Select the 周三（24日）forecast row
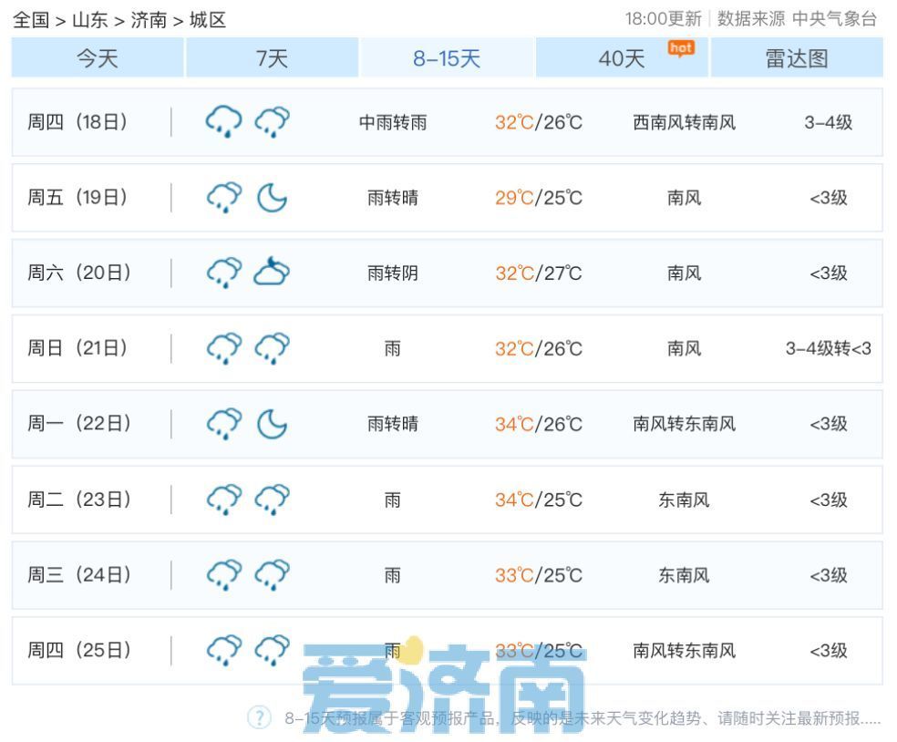The height and width of the screenshot is (742, 897). (x=447, y=574)
